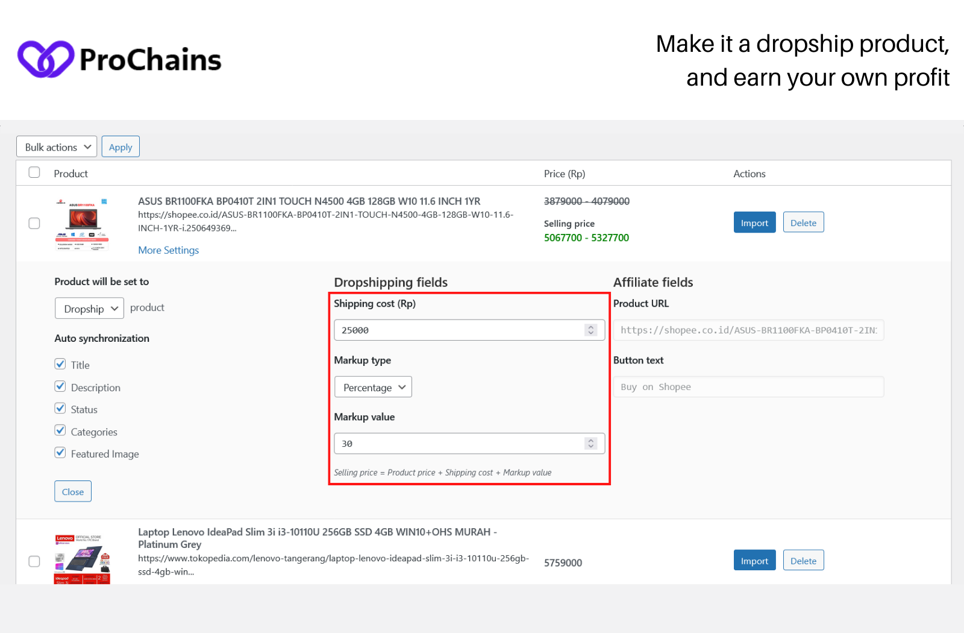Disable Categories auto synchronization
Image resolution: width=964 pixels, height=633 pixels.
(60, 430)
